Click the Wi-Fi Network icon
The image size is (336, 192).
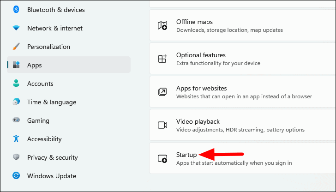click(x=16, y=28)
